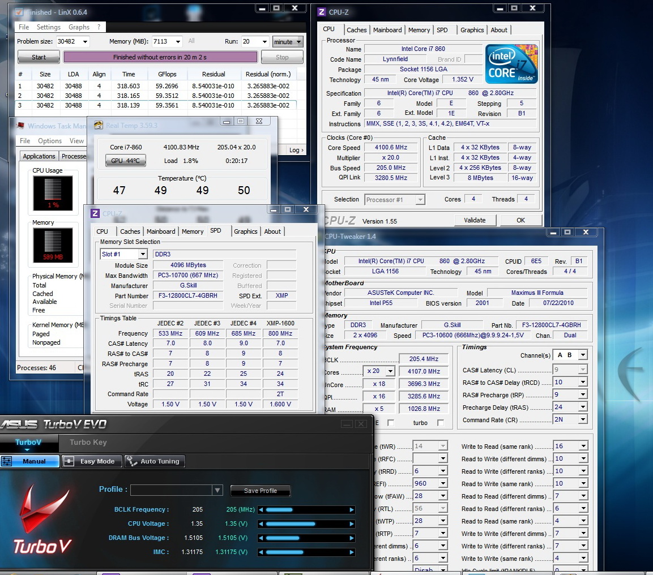Open the ? help menu in LinX
This screenshot has width=653, height=575.
pos(99,27)
